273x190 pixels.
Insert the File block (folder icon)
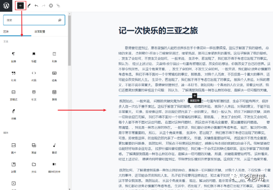34,167
